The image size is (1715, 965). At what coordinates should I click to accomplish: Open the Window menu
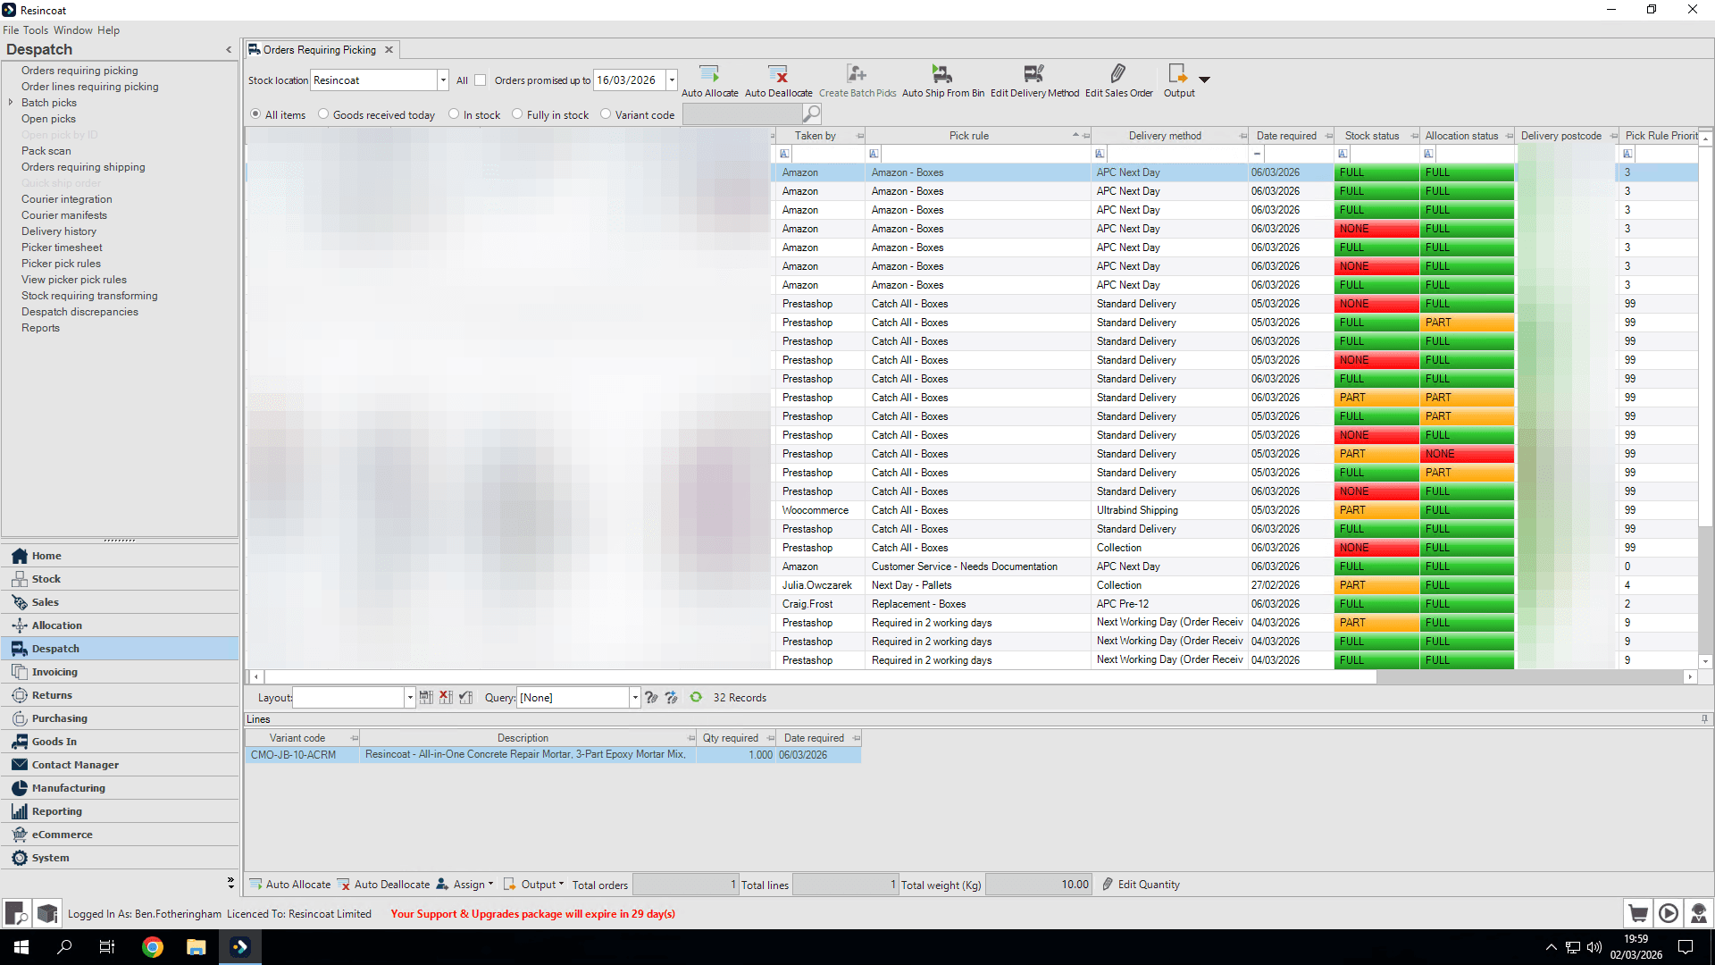pyautogui.click(x=72, y=29)
